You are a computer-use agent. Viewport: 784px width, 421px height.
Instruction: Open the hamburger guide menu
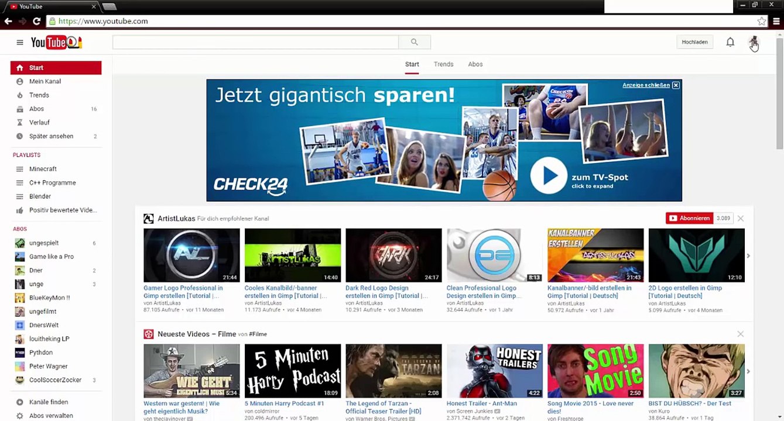click(20, 42)
